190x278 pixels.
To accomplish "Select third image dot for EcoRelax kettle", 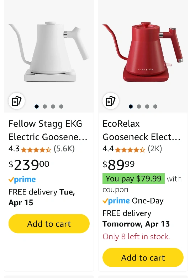I will pos(147,107).
